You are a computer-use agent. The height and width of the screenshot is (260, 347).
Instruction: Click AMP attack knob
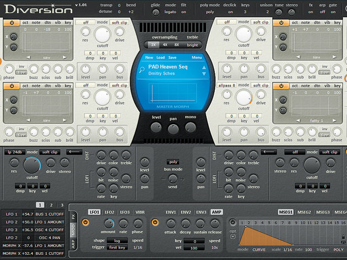(x=171, y=224)
